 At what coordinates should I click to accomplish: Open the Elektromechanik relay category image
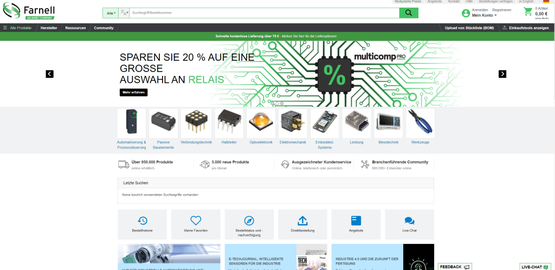(293, 123)
